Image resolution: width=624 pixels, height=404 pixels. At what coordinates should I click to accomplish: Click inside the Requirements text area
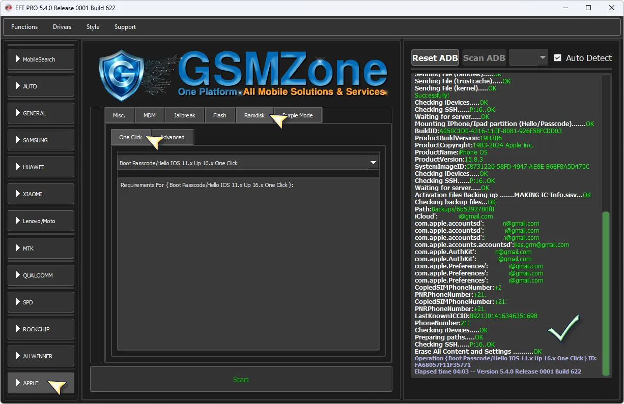pyautogui.click(x=248, y=264)
